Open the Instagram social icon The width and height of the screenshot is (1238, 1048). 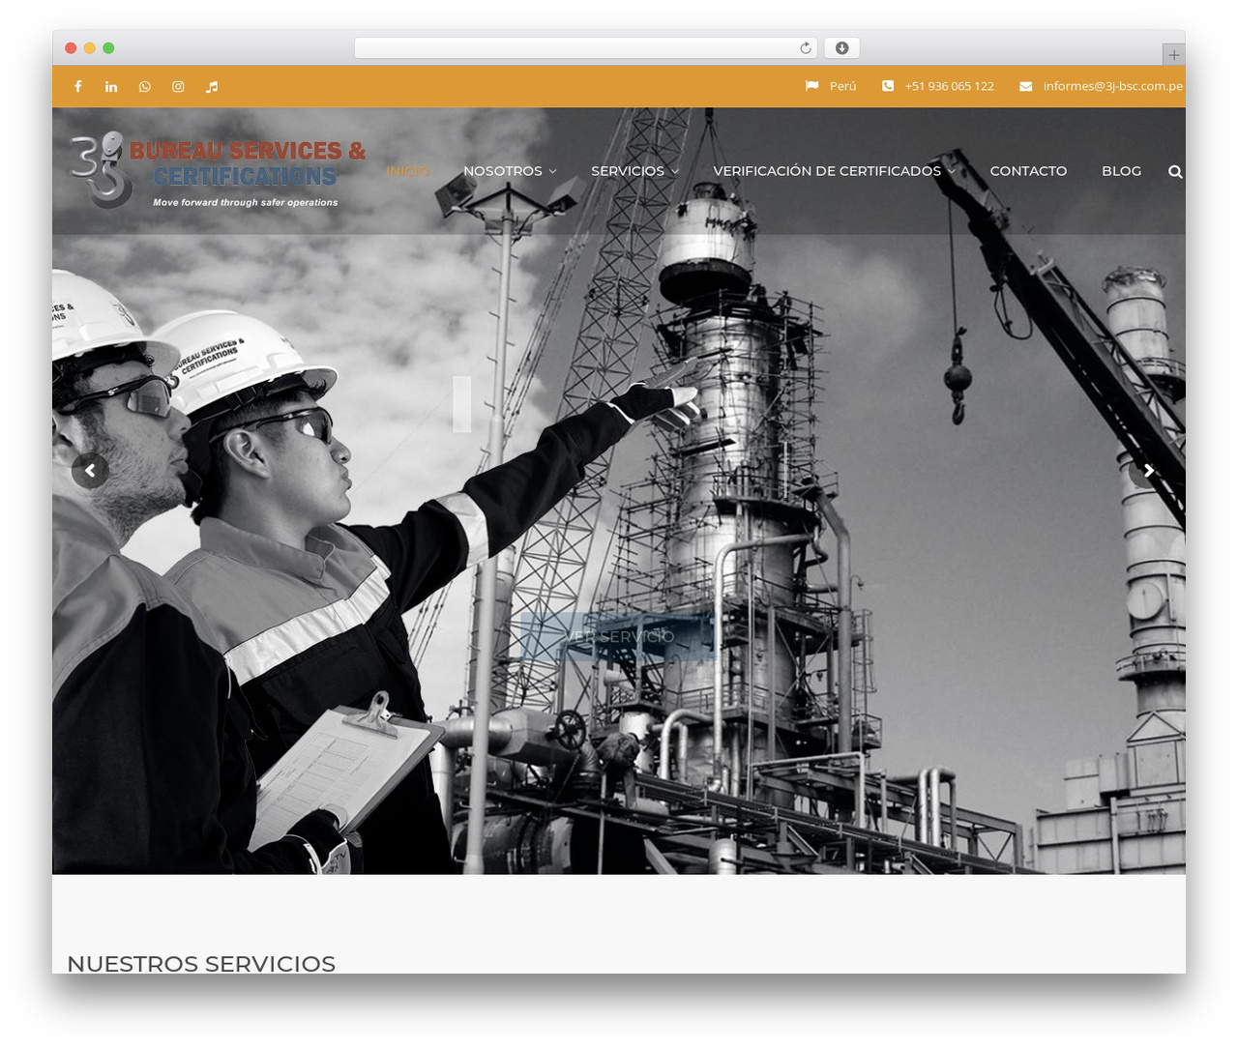tap(178, 86)
